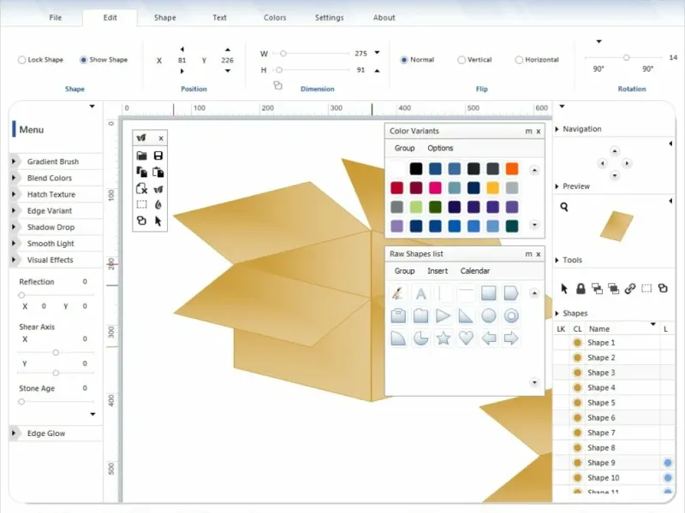Toggle blue layer dot for Shape 10
Screen dimensions: 685x513
(x=668, y=478)
